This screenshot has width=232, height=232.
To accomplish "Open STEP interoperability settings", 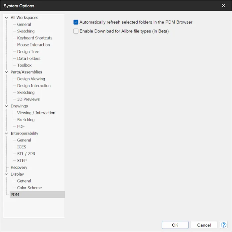I will [22, 160].
